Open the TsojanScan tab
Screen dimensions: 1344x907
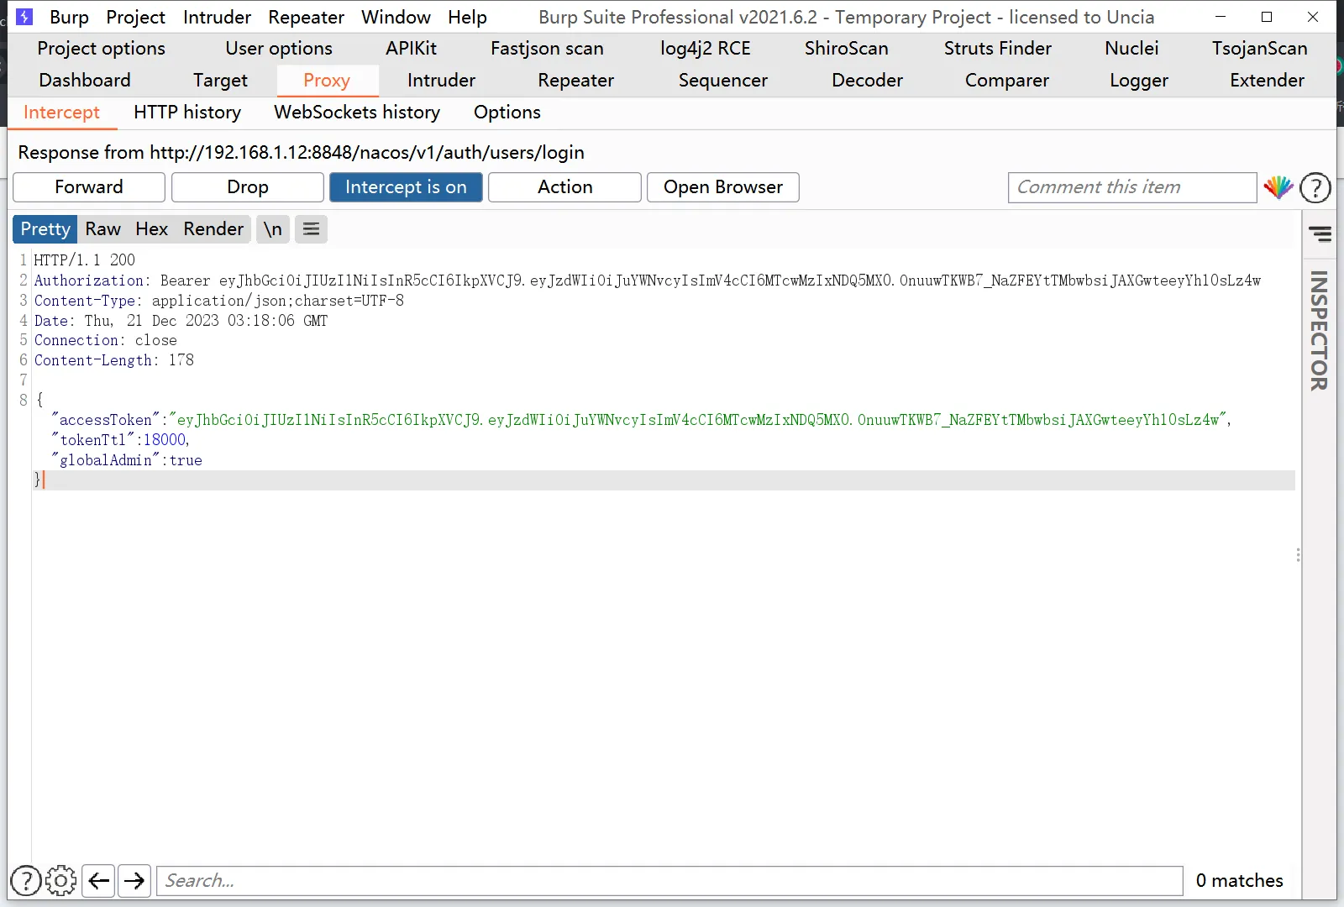pyautogui.click(x=1259, y=49)
